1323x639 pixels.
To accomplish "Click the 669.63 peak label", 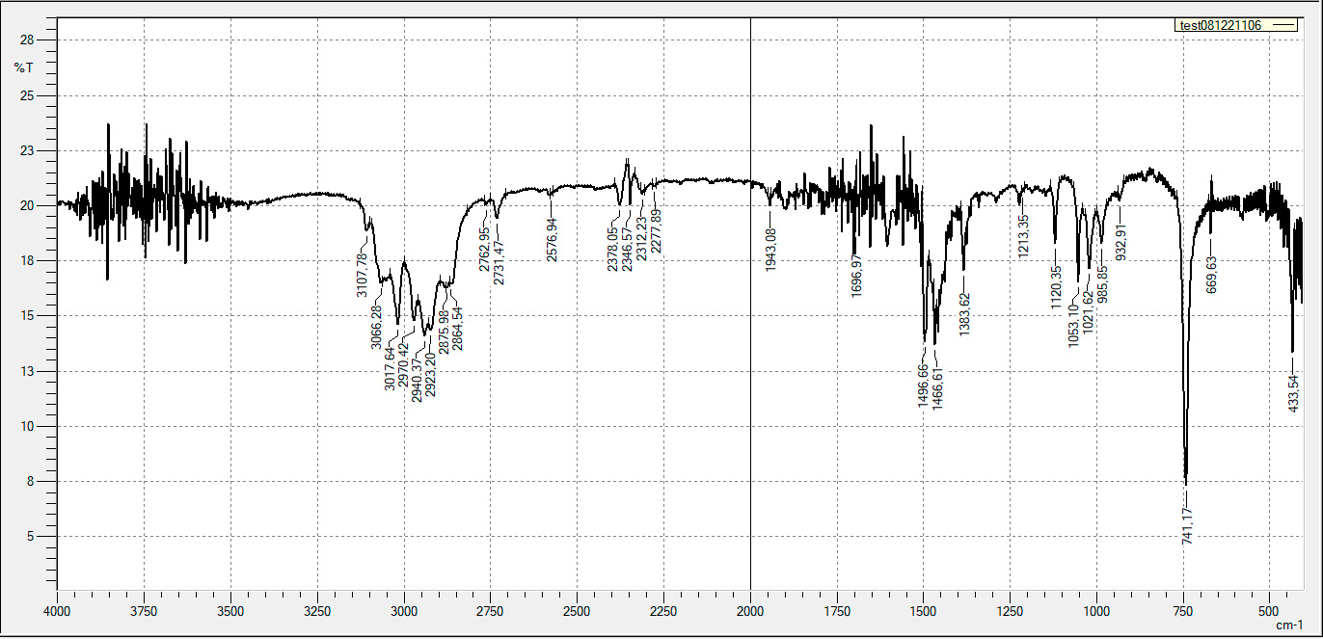I will point(1212,274).
